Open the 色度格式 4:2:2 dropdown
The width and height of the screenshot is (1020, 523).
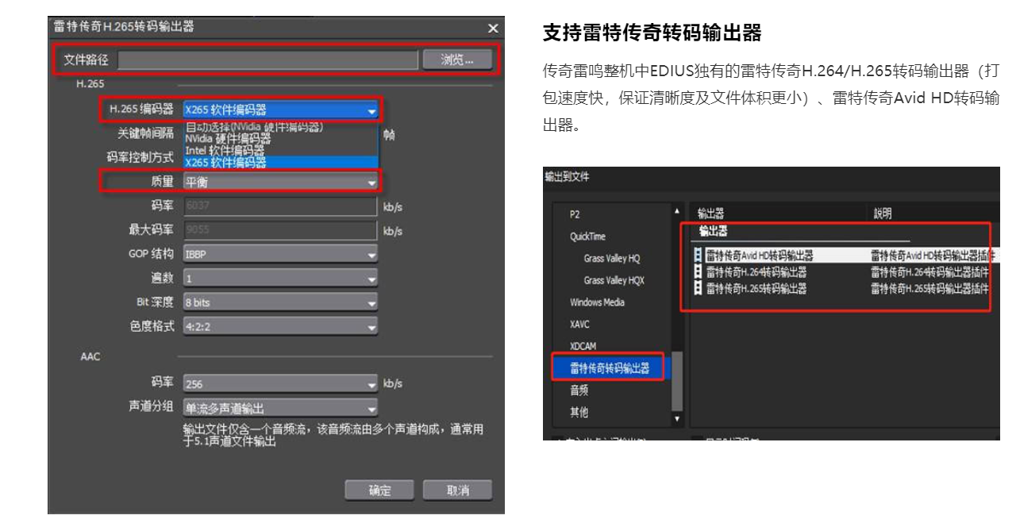click(x=280, y=326)
